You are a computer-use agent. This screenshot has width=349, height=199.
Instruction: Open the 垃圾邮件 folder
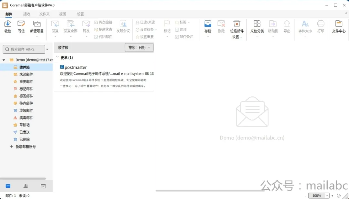pos(26,110)
